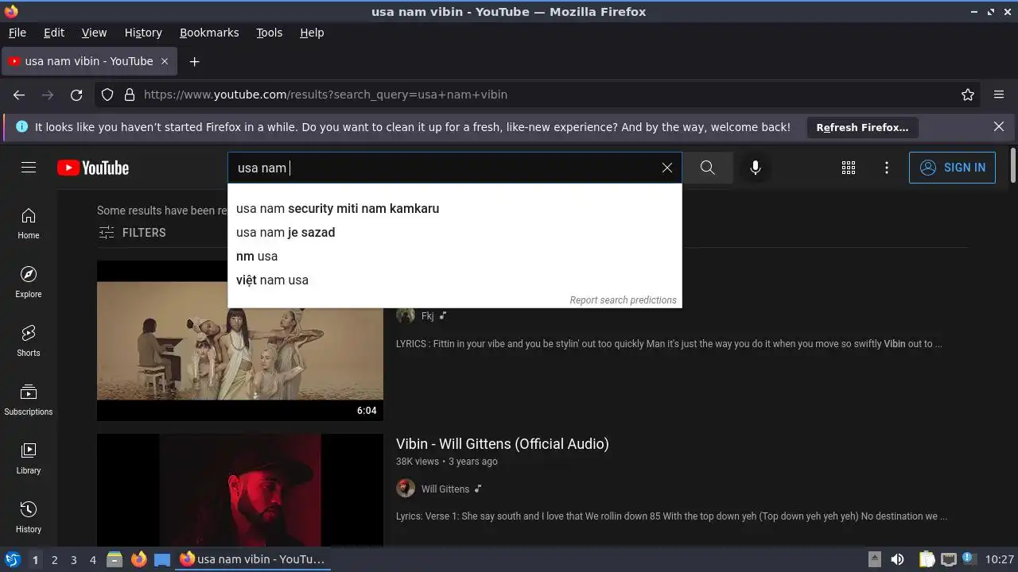This screenshot has height=572, width=1018.
Task: Open the Bookmarks menu
Action: (209, 33)
